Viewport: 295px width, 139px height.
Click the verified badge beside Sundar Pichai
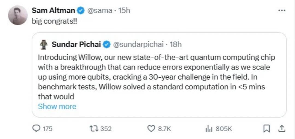pyautogui.click(x=107, y=44)
